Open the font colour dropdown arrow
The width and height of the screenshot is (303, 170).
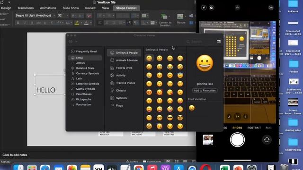tap(91, 23)
